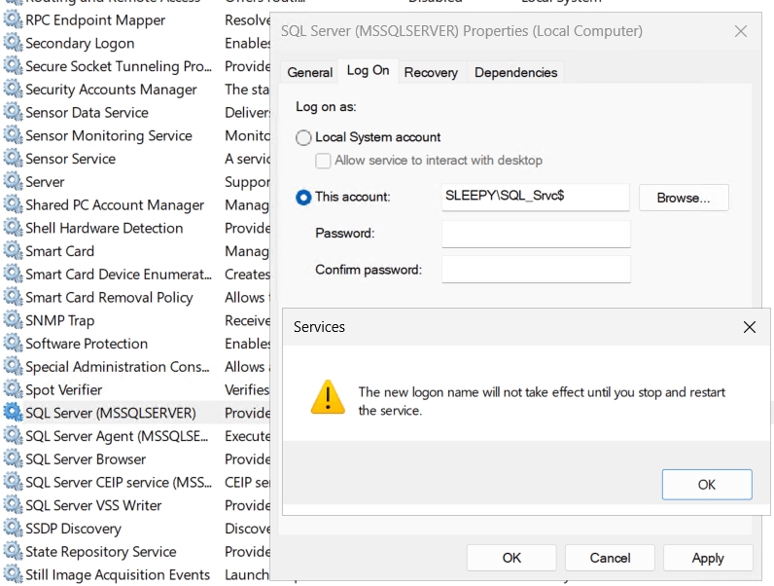The width and height of the screenshot is (774, 586).
Task: Click the SQL Server (MSSQLSERVER) gear icon
Action: (13, 413)
